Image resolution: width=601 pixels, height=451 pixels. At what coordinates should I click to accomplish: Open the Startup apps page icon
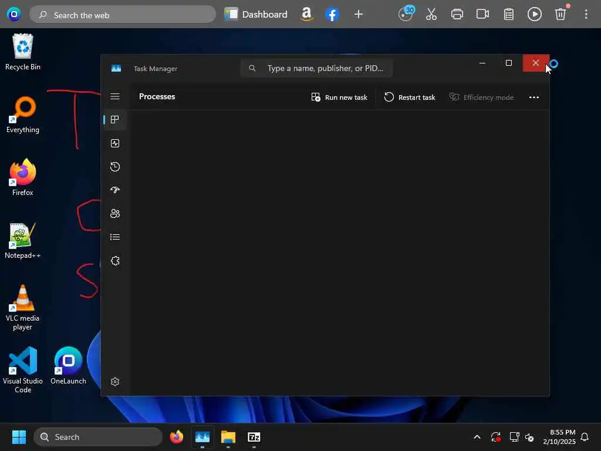(115, 190)
